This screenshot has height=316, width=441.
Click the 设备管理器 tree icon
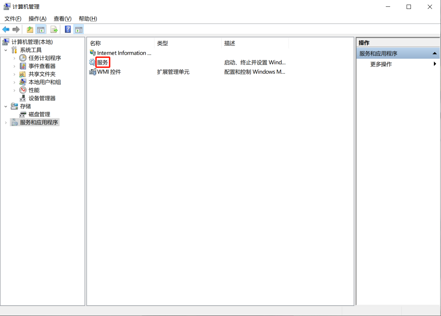22,98
